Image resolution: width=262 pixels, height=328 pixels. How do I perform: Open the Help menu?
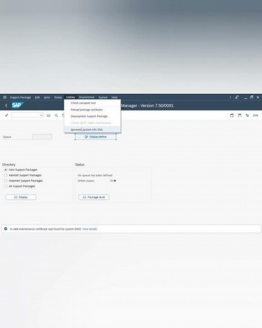(115, 97)
